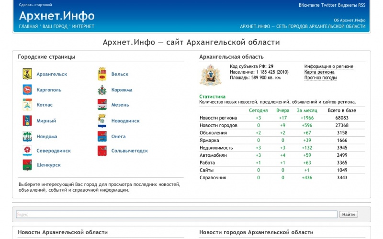
Task: Click Автомобили row label
Action: click(x=213, y=155)
